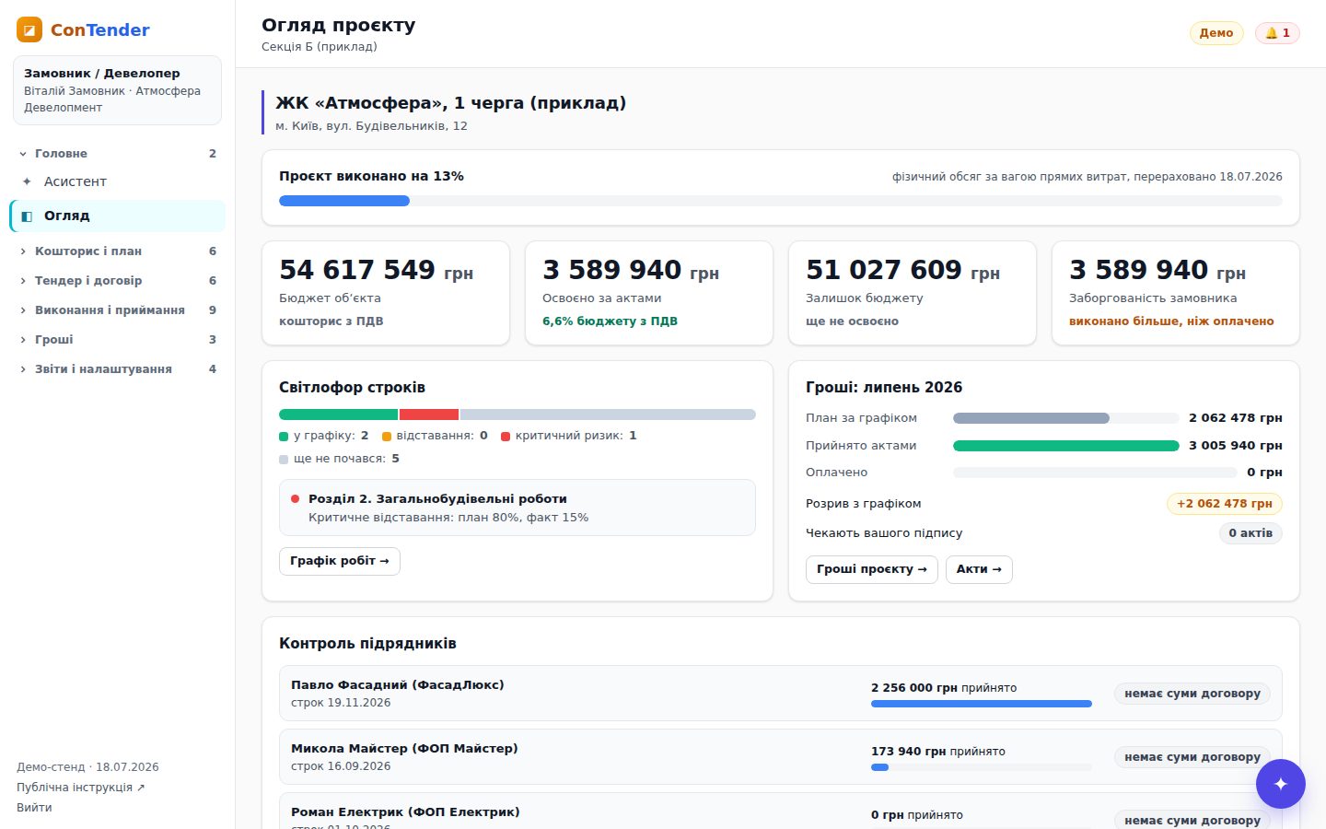Expand Звіти і налаштування section
Viewport: 1326px width, 829px height.
[x=118, y=368]
